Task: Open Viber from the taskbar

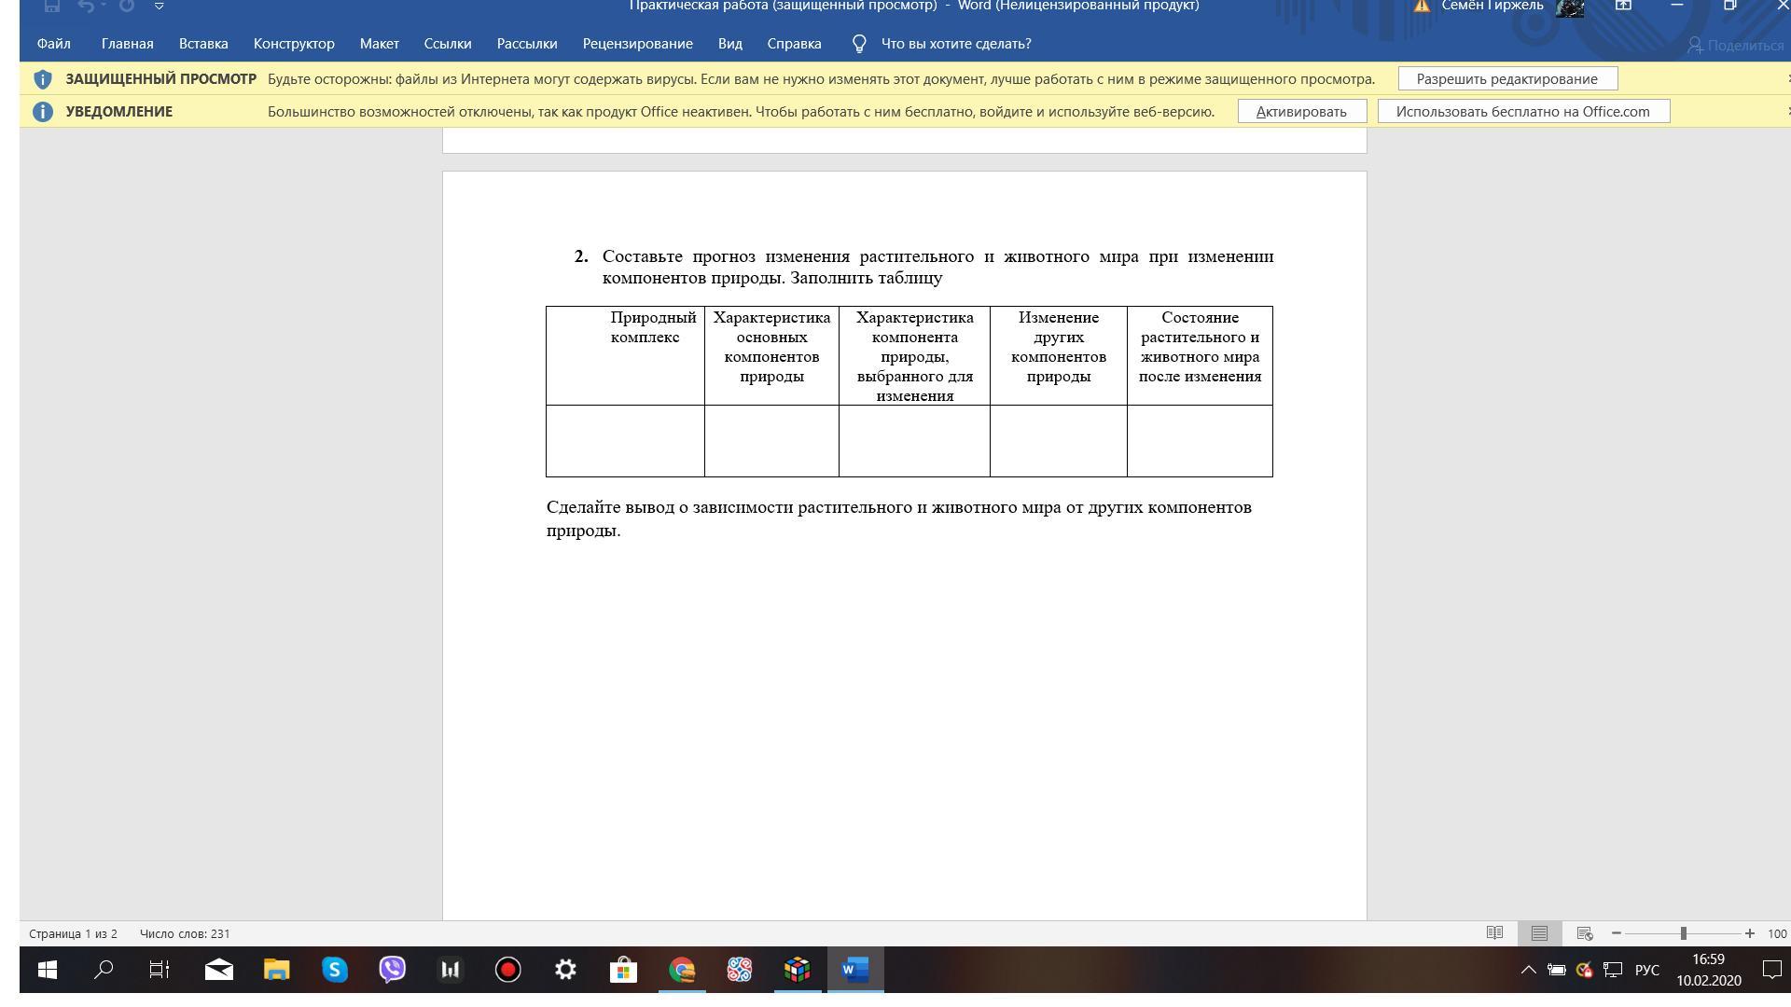Action: [392, 970]
